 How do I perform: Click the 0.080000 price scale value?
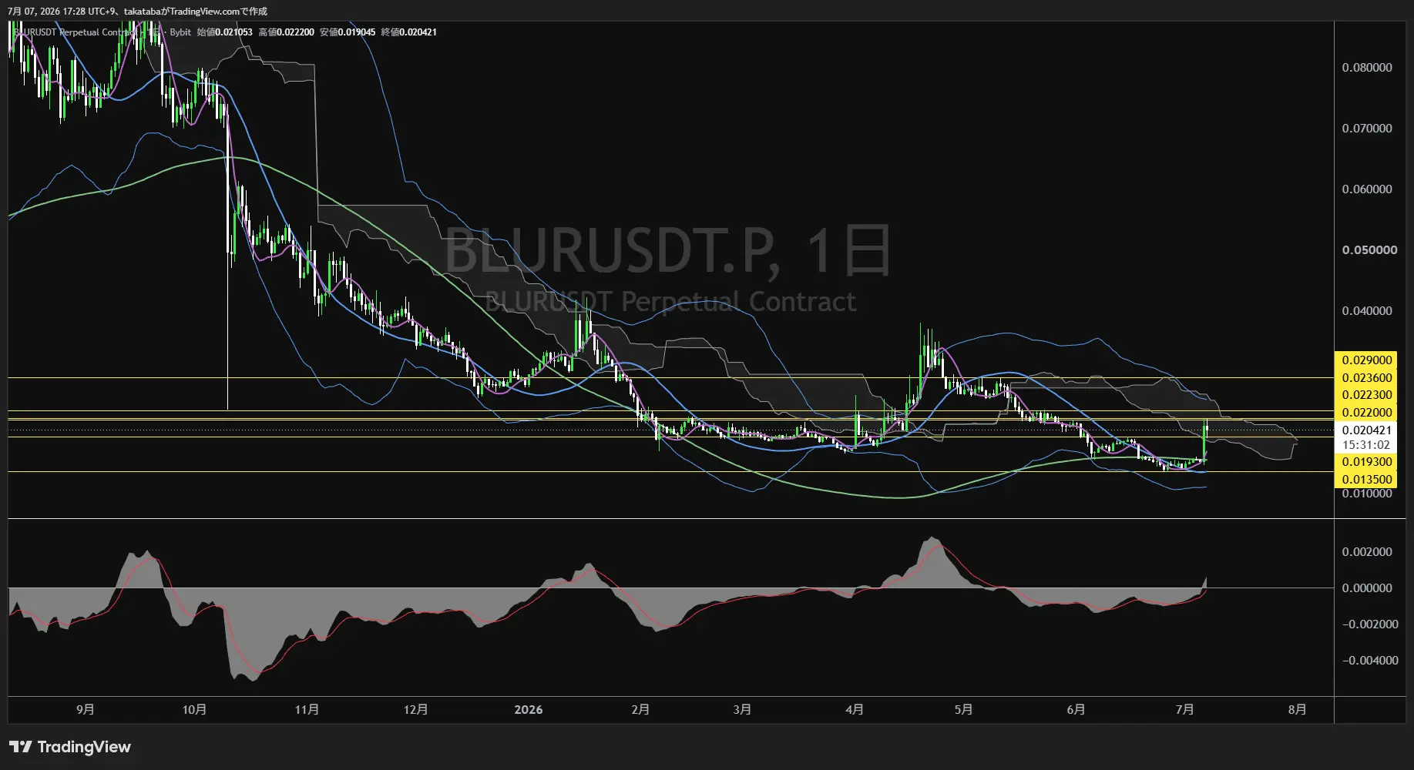[x=1367, y=68]
